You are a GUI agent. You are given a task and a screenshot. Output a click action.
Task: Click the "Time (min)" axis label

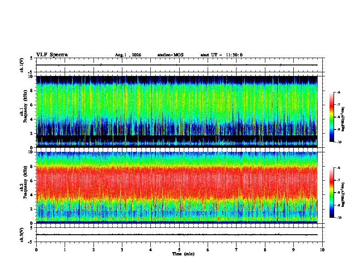tap(183, 254)
